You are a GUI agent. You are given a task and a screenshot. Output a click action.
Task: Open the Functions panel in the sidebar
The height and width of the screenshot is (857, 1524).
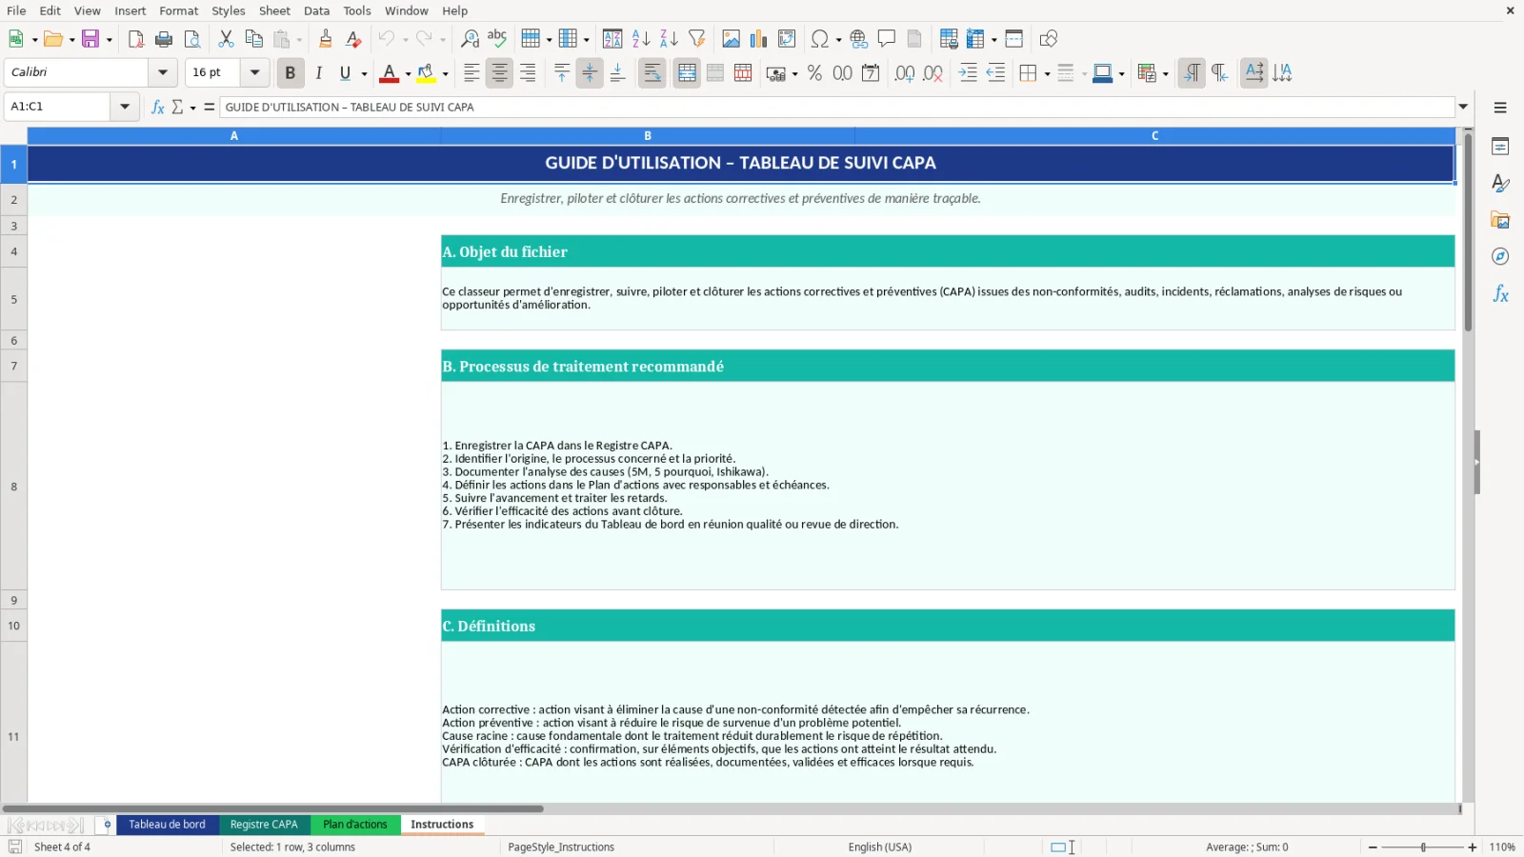pos(1500,294)
